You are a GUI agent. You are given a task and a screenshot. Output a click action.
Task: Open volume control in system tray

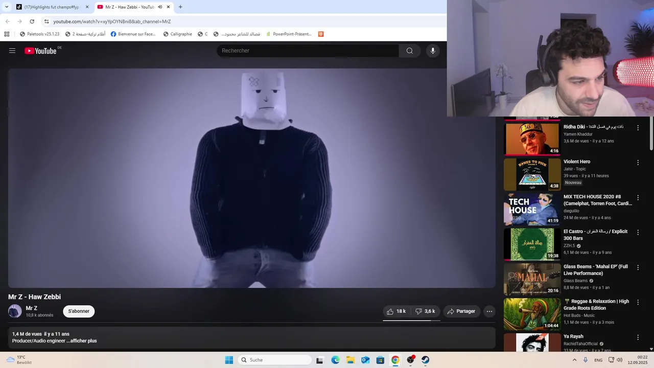pos(620,360)
